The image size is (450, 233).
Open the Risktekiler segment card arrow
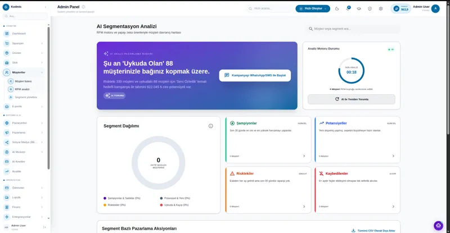[x=304, y=207]
